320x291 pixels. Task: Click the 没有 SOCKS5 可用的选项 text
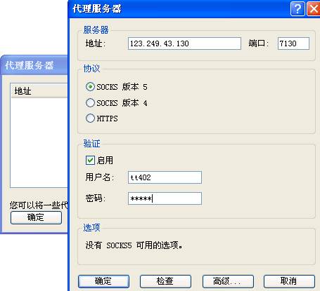click(x=134, y=245)
